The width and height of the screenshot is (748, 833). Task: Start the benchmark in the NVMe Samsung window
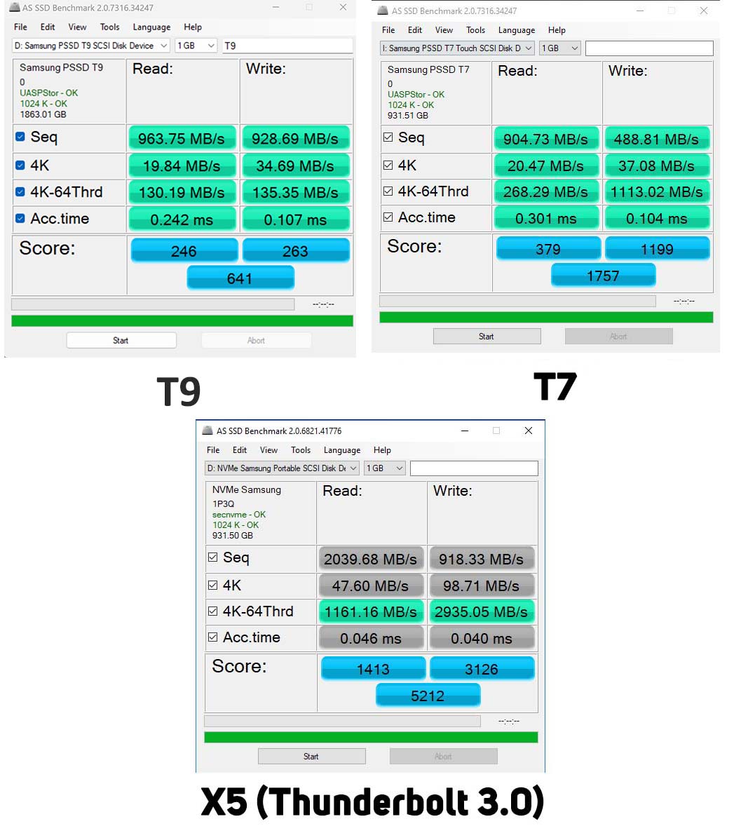pyautogui.click(x=311, y=756)
